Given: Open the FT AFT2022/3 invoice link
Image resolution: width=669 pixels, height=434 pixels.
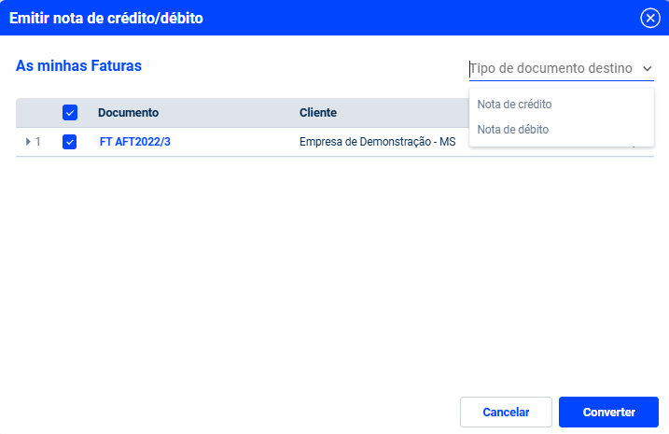Looking at the screenshot, I should (134, 142).
